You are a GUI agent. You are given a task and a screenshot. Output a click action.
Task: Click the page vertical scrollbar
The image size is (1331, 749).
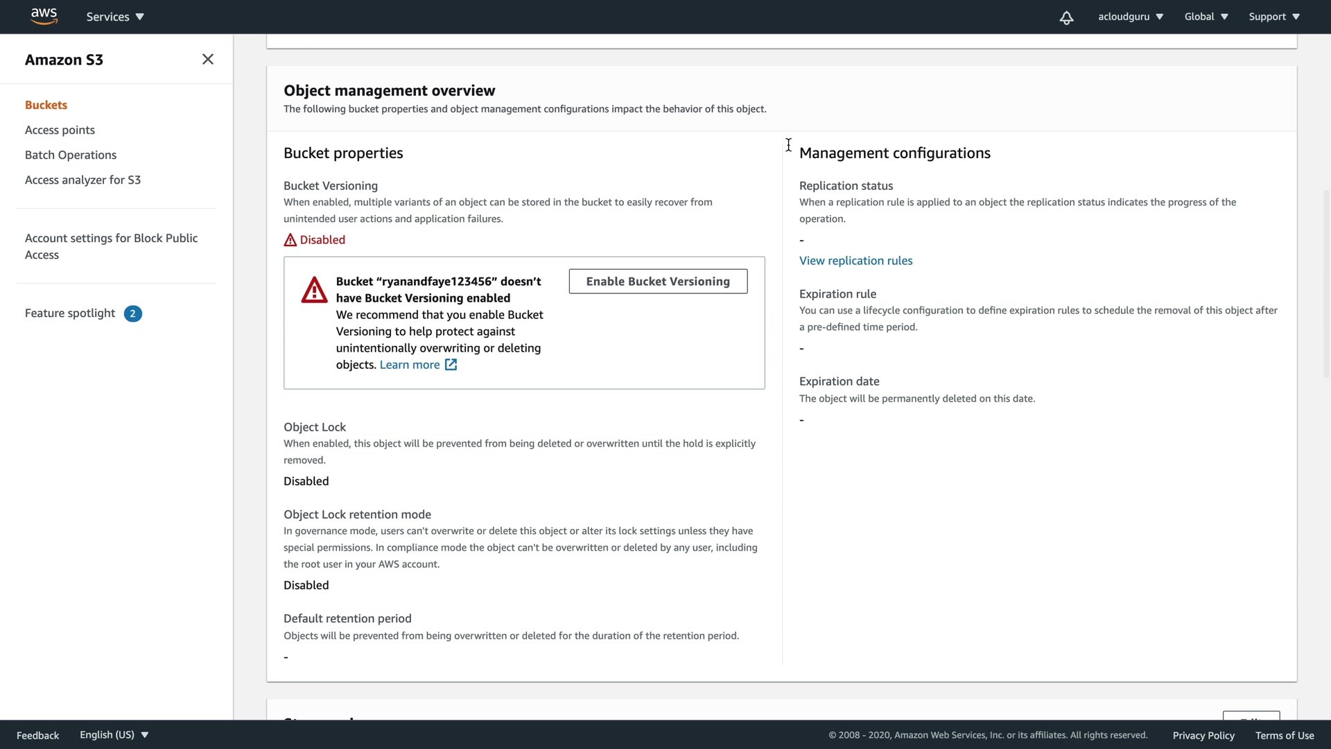click(1325, 284)
